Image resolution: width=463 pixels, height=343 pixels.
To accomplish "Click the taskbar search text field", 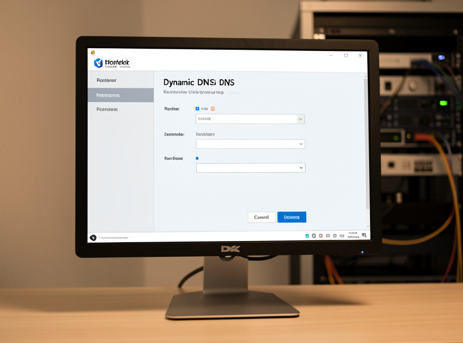I will [x=113, y=238].
